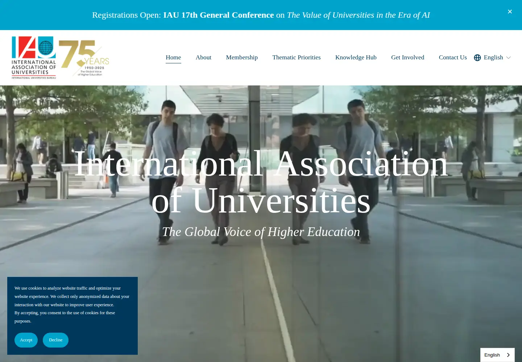Open the IAU 17th General Conference link
Screen dimensions: 522x362
pyautogui.click(x=219, y=15)
